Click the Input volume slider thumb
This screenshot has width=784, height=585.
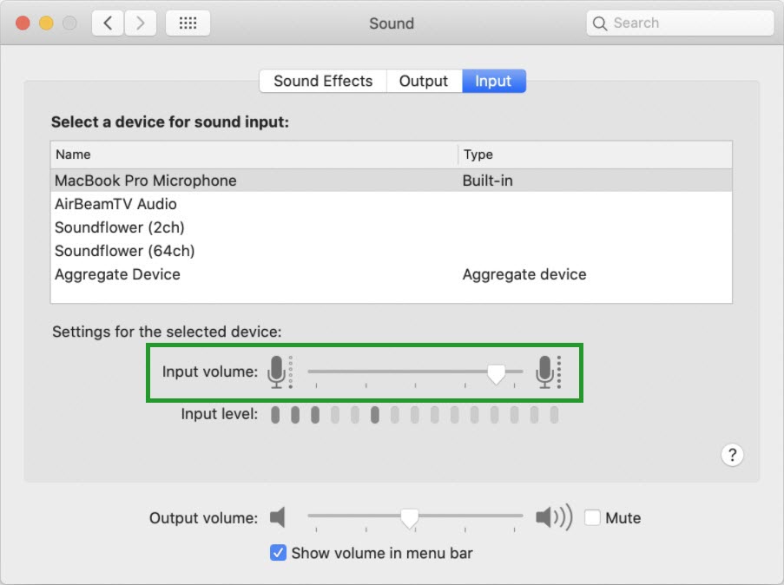[496, 374]
